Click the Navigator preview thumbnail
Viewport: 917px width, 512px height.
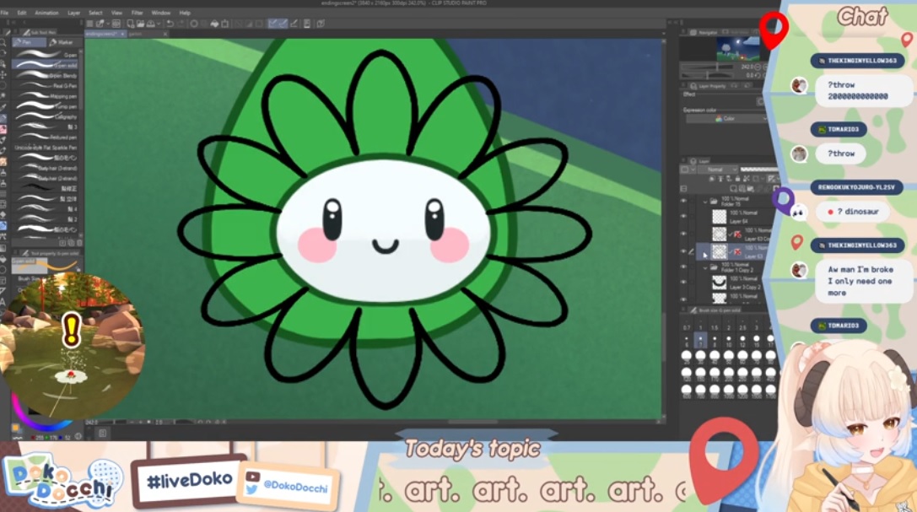point(738,49)
